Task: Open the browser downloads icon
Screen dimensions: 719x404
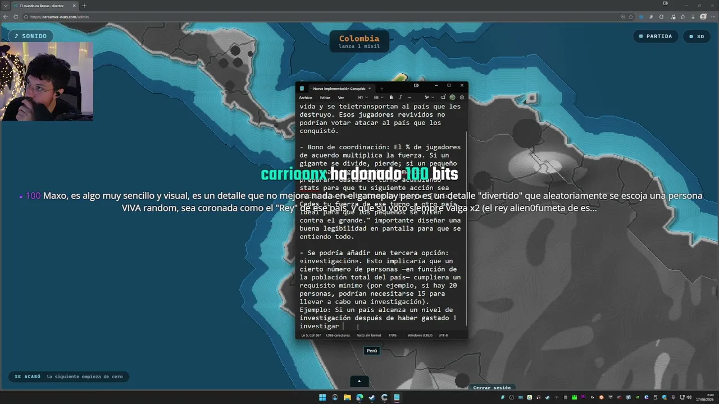Action: (693, 17)
